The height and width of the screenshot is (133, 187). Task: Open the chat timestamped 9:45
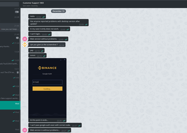[x=10, y=79]
